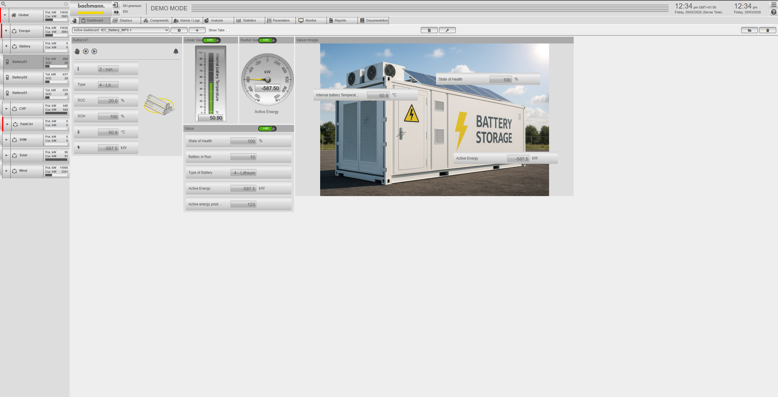Open the help question mark icon
The width and height of the screenshot is (778, 397).
[773, 12]
